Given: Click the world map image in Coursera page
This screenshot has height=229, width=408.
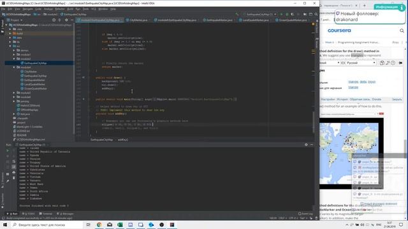Looking at the screenshot, I should 351,153.
